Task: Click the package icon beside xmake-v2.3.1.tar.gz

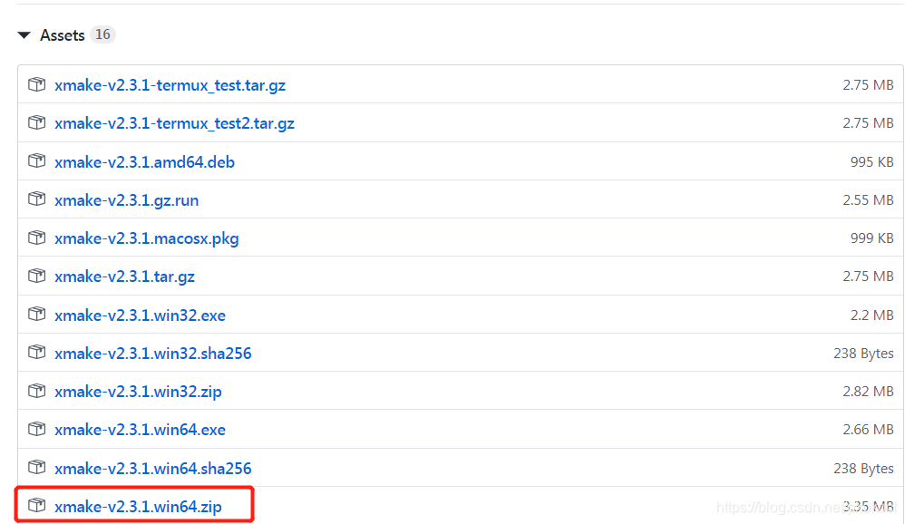Action: click(36, 276)
